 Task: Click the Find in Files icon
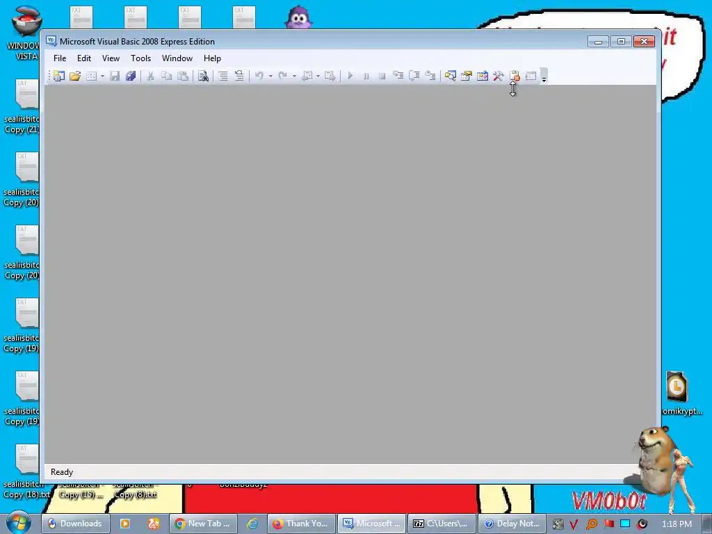coord(203,76)
